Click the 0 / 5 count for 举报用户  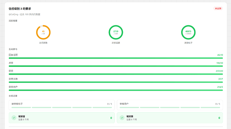tap(218, 104)
